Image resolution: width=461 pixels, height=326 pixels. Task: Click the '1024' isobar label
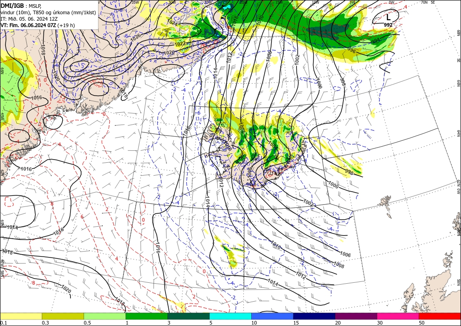point(172,22)
